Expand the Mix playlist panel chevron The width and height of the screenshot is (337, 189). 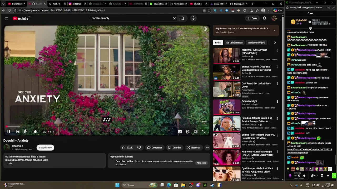tap(274, 30)
